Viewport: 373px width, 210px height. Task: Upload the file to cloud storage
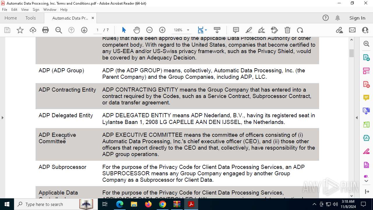(33, 30)
